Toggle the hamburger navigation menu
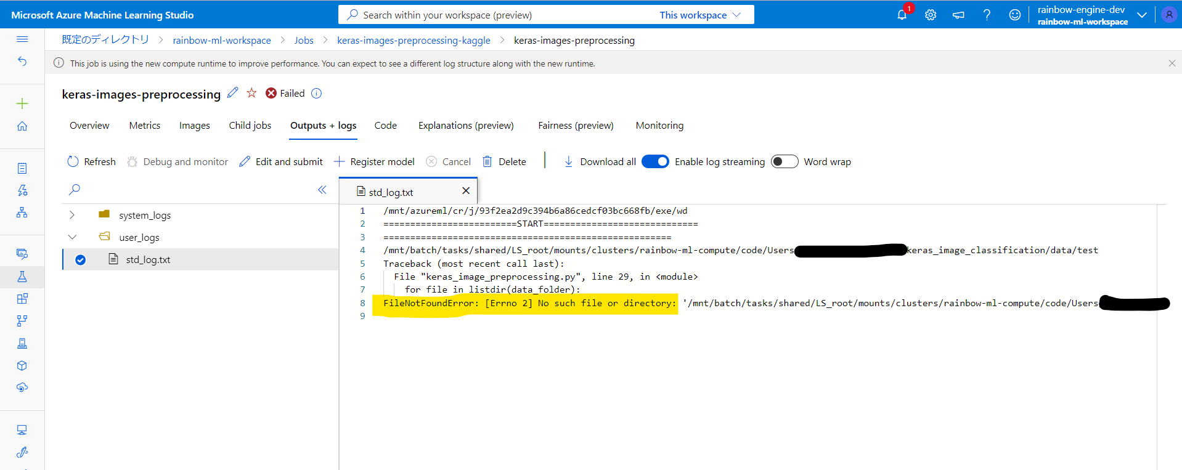 [x=22, y=39]
